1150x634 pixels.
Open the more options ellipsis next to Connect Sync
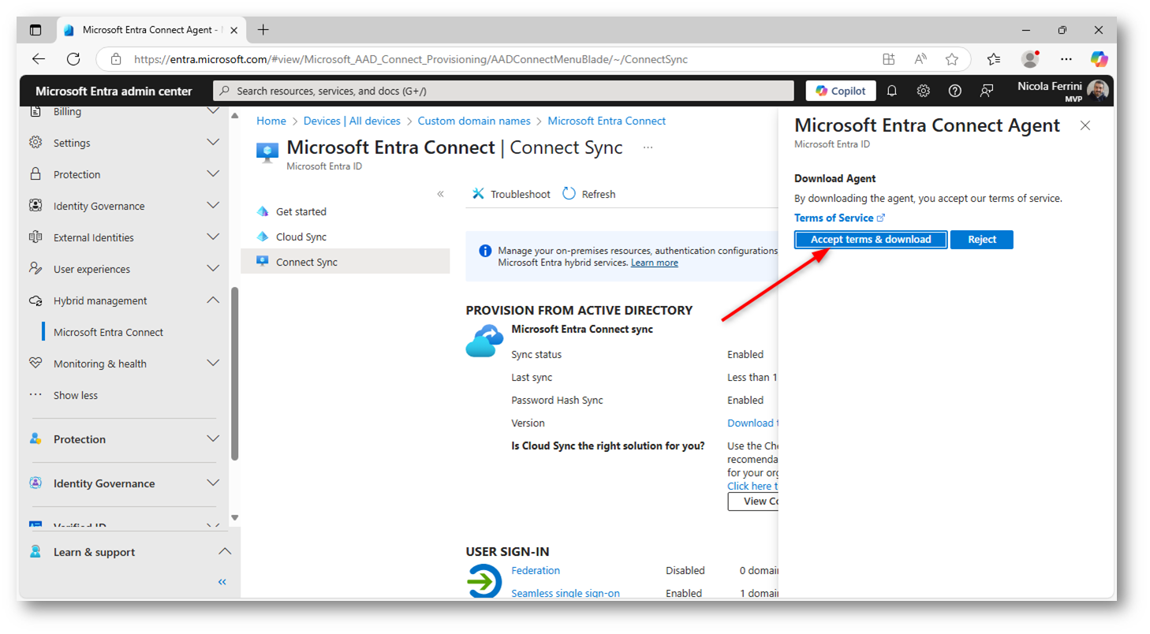tap(648, 147)
